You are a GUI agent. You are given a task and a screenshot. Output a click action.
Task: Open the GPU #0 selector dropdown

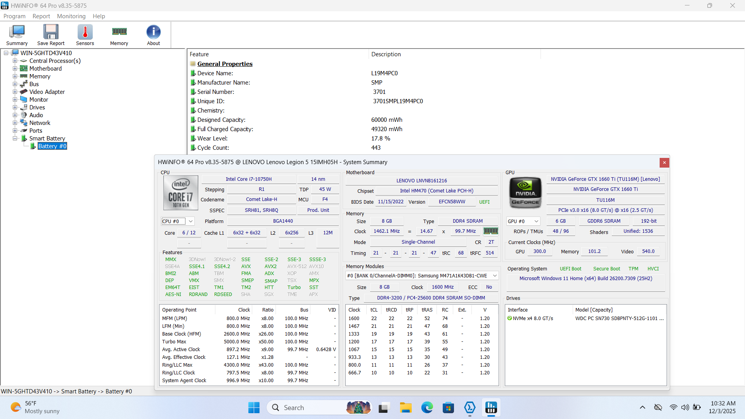536,222
